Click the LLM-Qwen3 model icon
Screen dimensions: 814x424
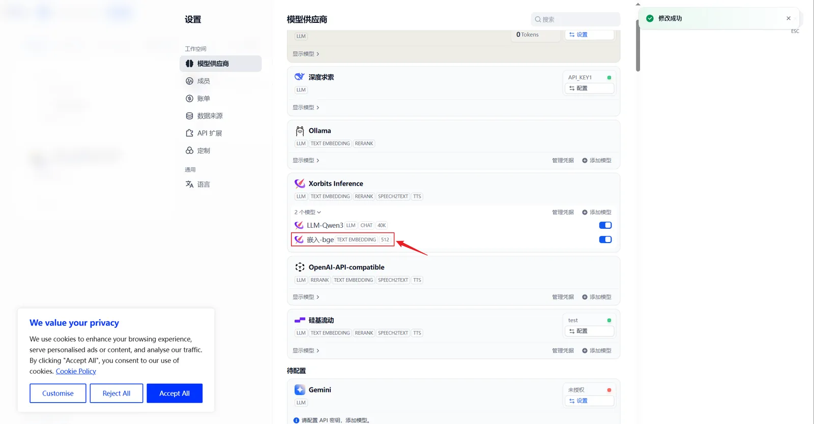coord(299,225)
